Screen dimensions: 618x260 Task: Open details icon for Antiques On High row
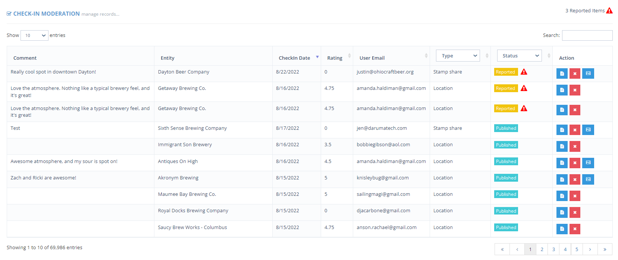coord(562,163)
